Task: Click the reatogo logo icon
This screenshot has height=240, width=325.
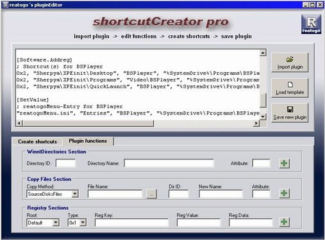Action: pos(311,24)
